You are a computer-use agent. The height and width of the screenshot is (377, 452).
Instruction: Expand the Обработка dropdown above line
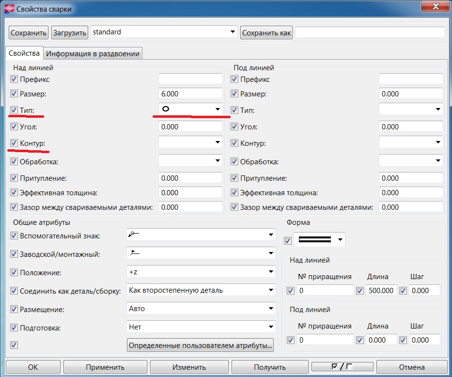[x=218, y=161]
